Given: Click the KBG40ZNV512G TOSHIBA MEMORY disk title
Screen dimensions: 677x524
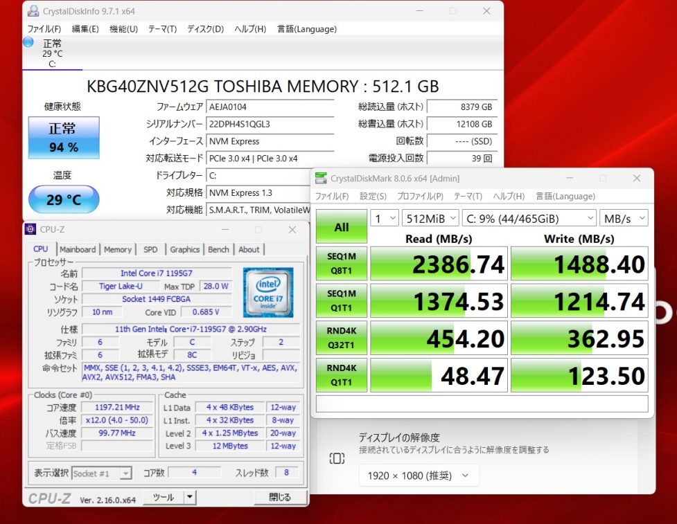Looking at the screenshot, I should (x=263, y=87).
